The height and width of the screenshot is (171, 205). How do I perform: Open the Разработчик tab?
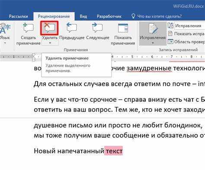click(109, 16)
